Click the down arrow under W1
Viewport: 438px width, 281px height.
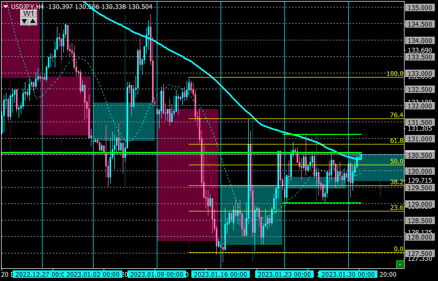tap(24, 21)
